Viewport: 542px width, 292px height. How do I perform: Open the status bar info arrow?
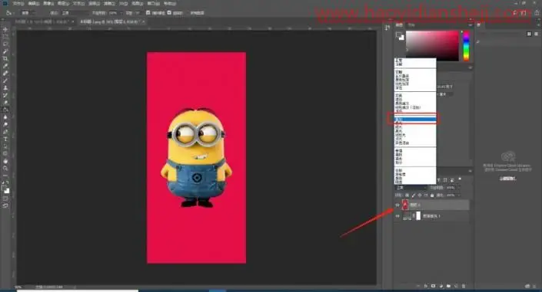pyautogui.click(x=74, y=287)
